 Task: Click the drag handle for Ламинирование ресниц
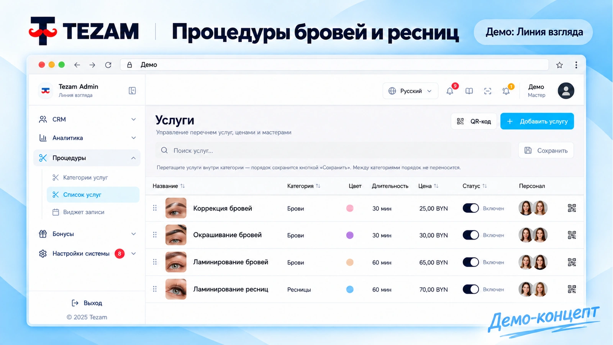pyautogui.click(x=155, y=289)
